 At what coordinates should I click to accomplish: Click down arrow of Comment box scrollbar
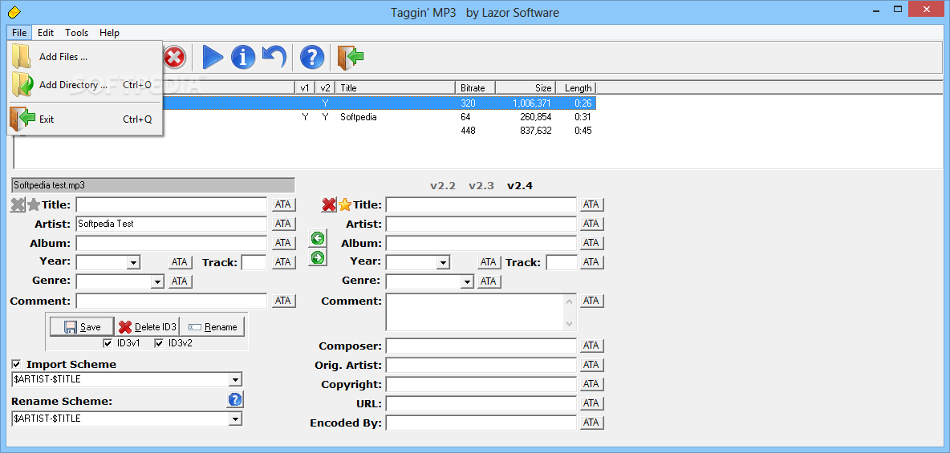coord(570,325)
